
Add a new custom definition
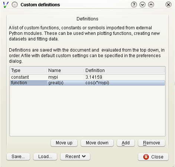(x=126, y=143)
